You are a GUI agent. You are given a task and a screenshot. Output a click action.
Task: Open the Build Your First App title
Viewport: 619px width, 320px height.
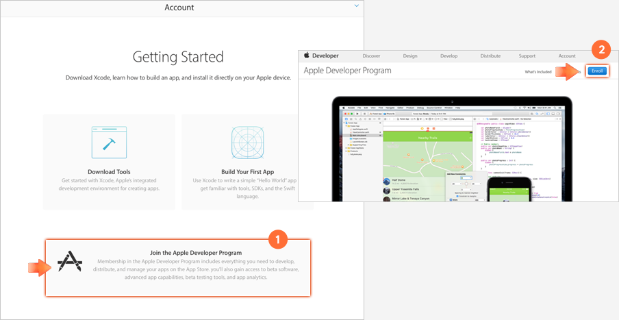[x=247, y=172]
